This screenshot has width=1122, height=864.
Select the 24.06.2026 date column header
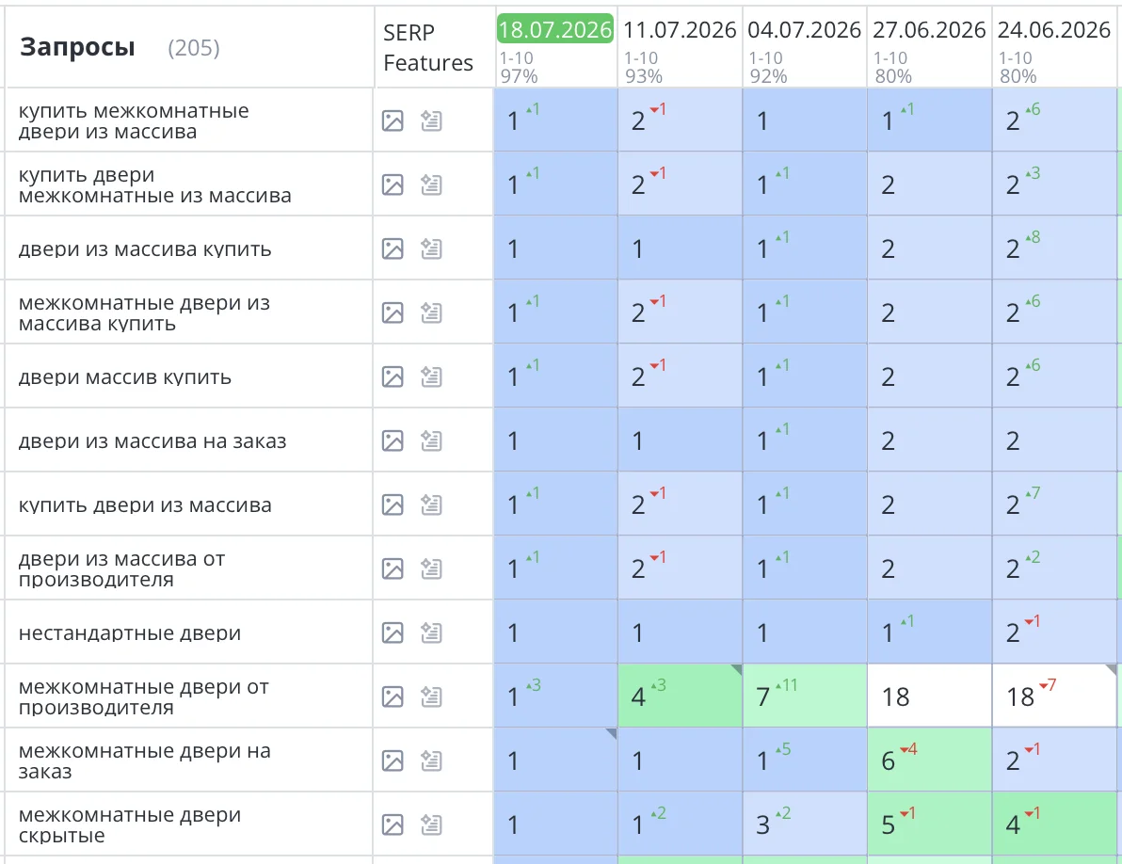(x=1054, y=30)
